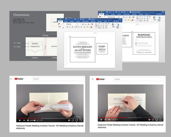Click the red font color icon in Enclosure Cards
This screenshot has height=137, width=171.
132,20
